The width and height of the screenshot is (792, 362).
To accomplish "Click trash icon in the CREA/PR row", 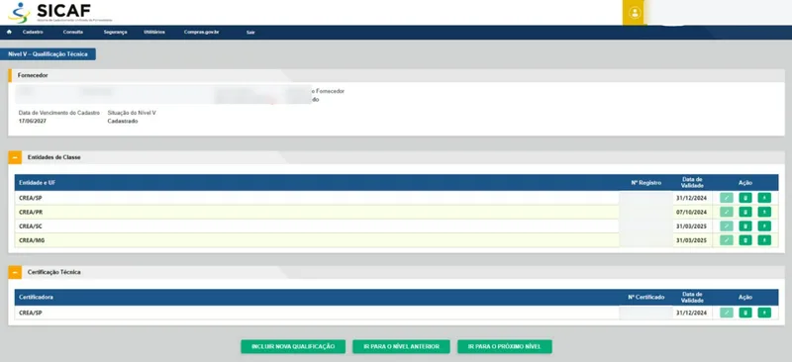I will 745,212.
